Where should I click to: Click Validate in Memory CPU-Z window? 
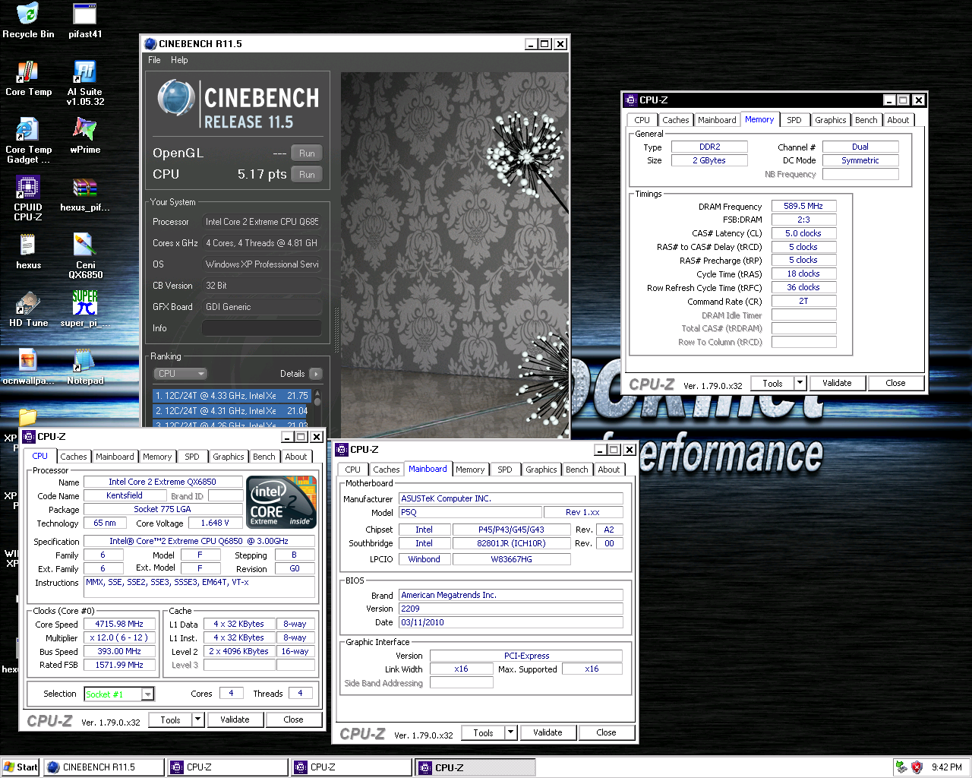click(x=837, y=384)
